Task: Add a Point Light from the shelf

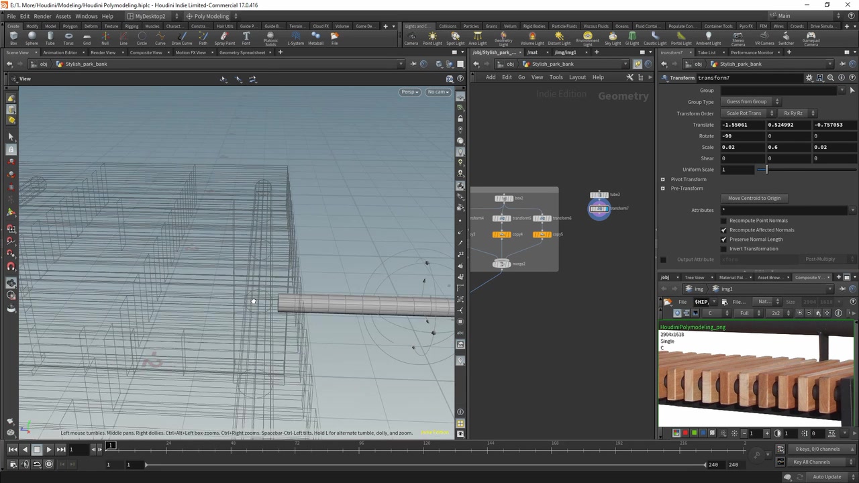Action: (x=432, y=38)
